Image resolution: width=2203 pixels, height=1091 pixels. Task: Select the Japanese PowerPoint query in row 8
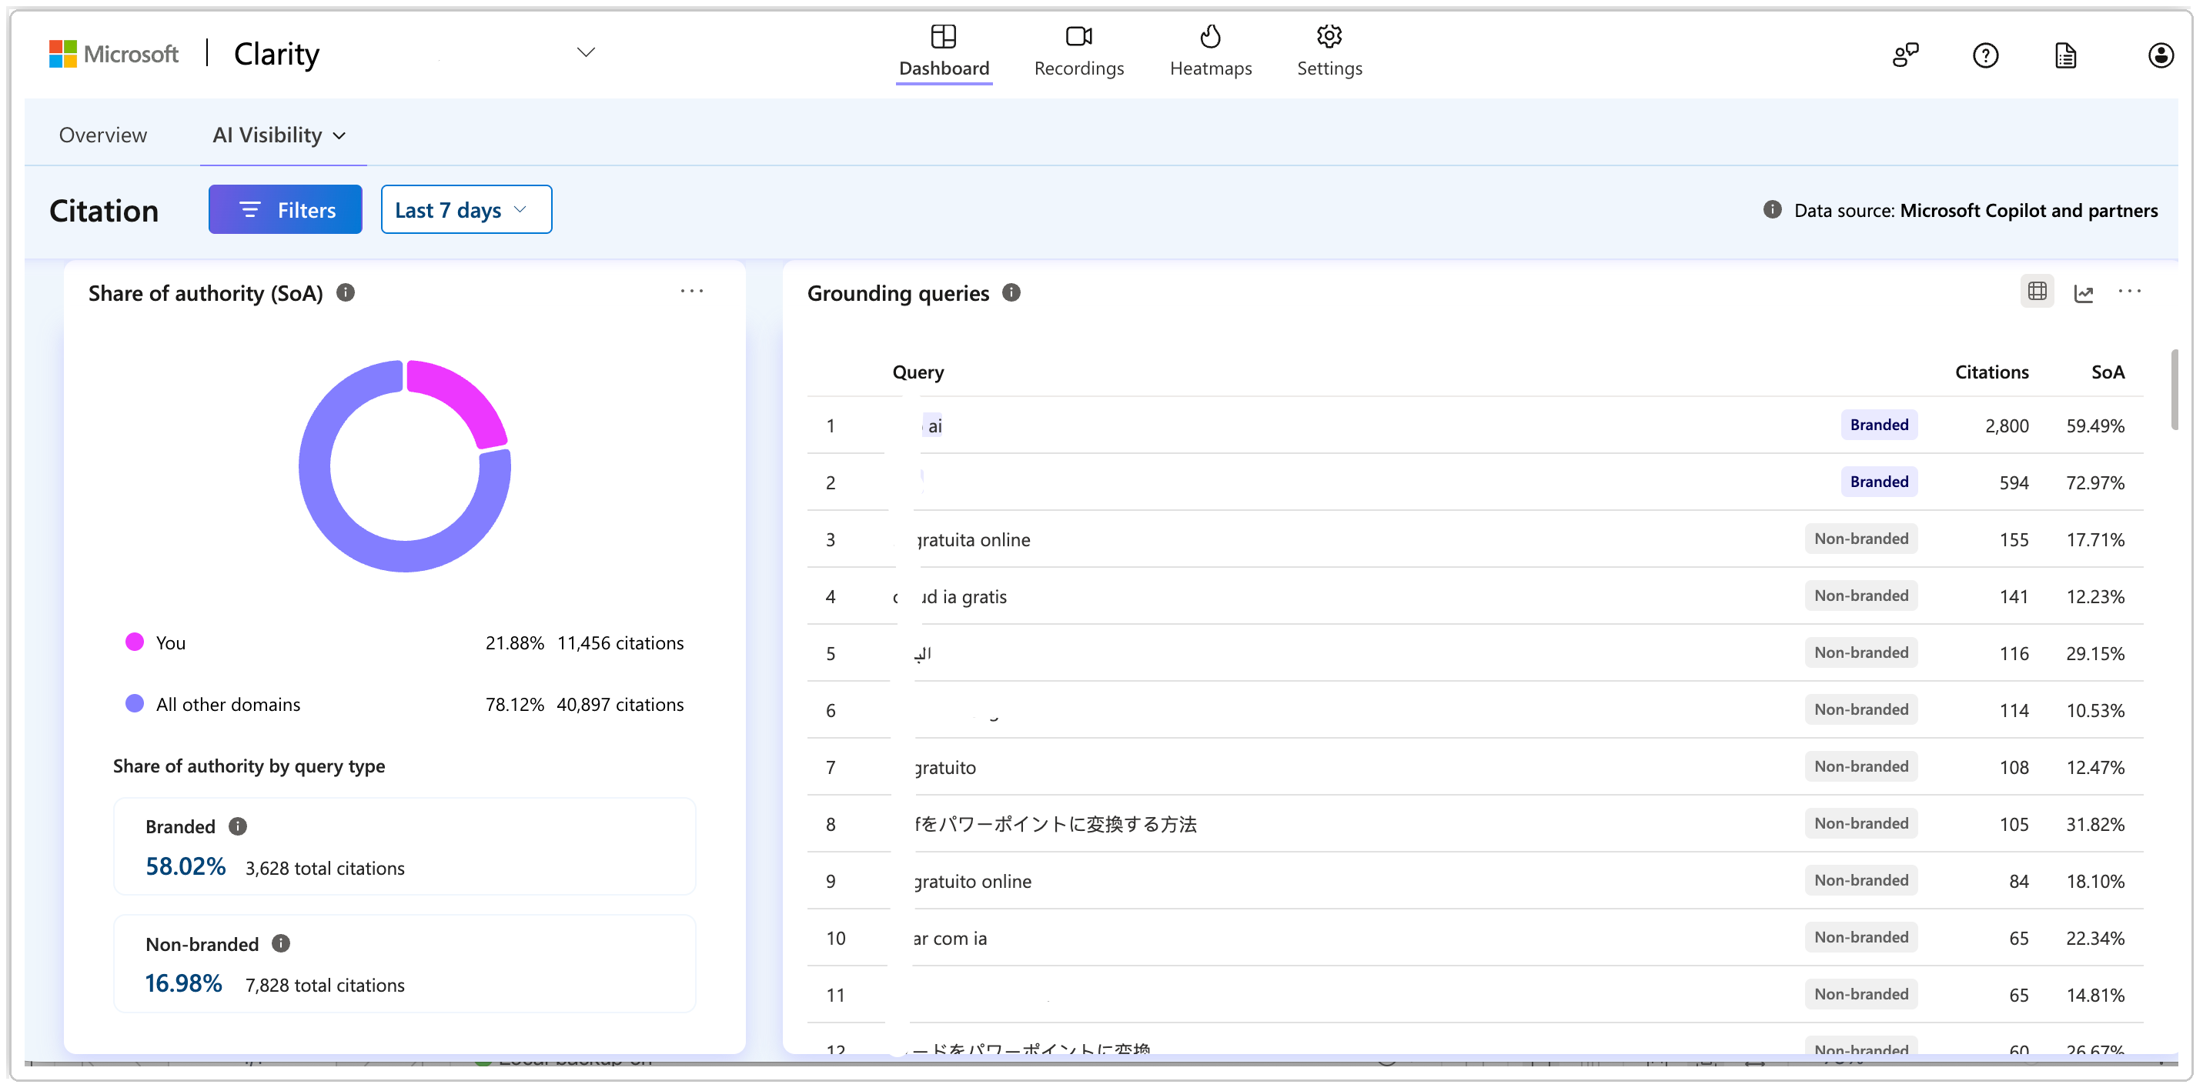point(1474,824)
